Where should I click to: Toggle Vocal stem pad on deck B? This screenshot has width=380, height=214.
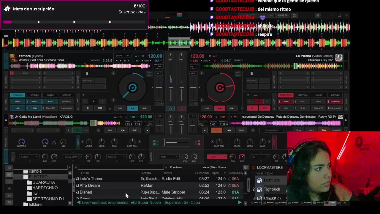286,102
